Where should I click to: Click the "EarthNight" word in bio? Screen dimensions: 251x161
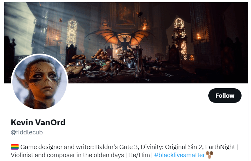click(220, 147)
